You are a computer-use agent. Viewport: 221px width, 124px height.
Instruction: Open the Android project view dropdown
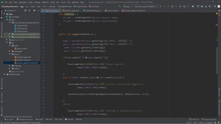11,11
